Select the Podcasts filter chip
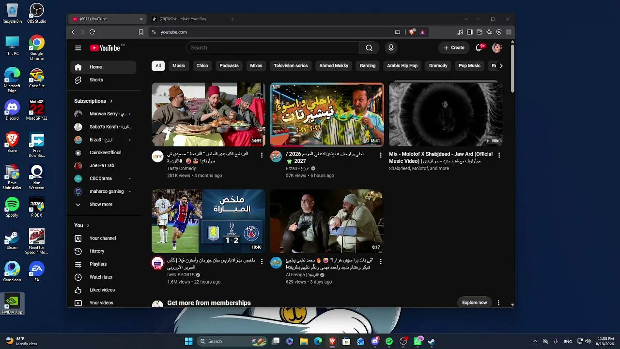620x349 pixels. pyautogui.click(x=229, y=66)
